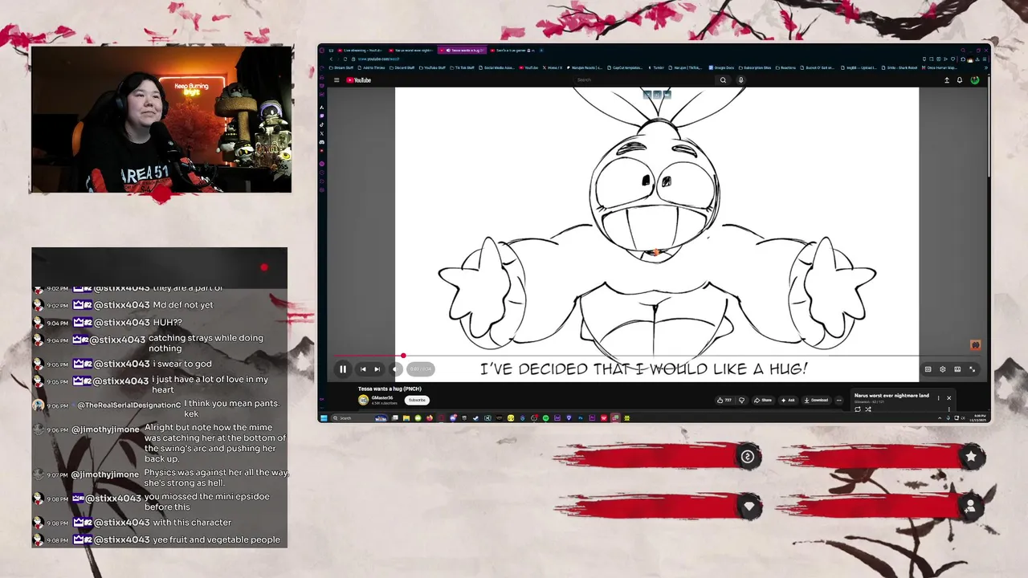Subscribe to GMaster36 channel
Image resolution: width=1028 pixels, height=578 pixels.
[x=417, y=400]
